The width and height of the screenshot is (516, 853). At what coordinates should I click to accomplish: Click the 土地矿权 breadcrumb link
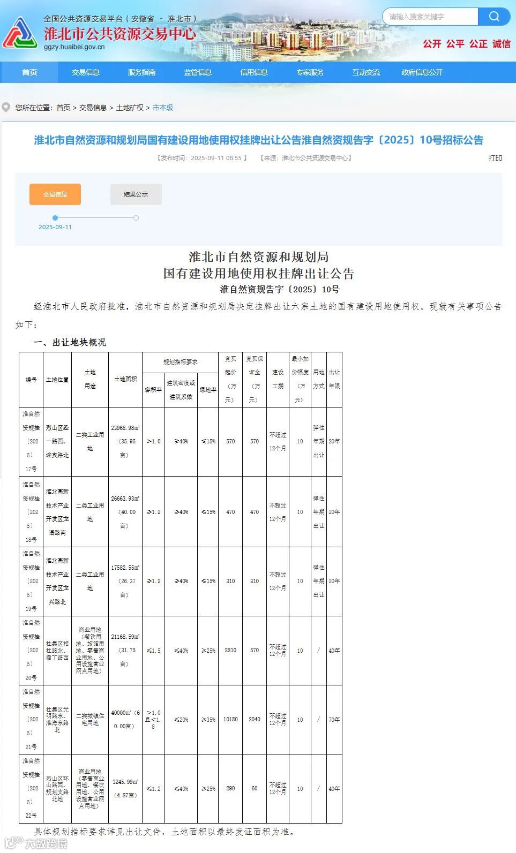(x=130, y=108)
